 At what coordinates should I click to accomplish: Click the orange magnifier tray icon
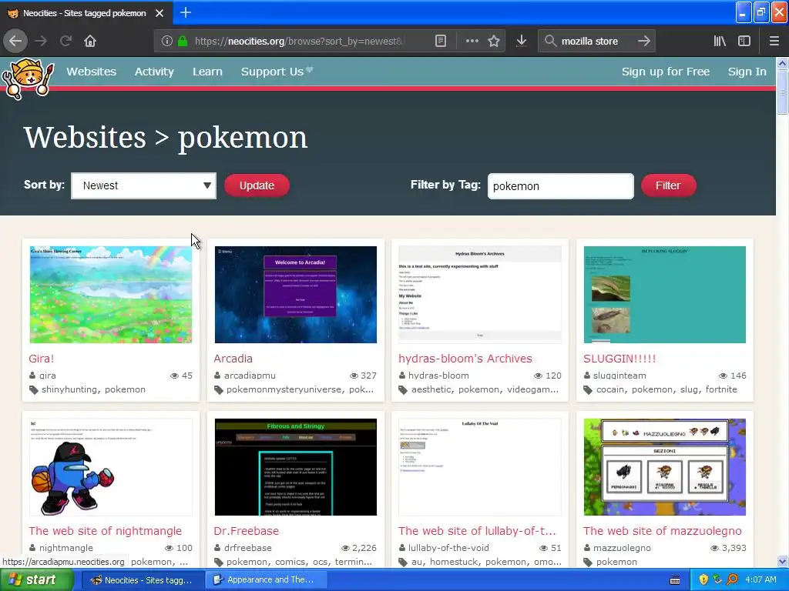(x=732, y=579)
